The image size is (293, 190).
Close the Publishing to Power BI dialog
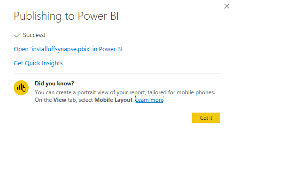pyautogui.click(x=227, y=6)
